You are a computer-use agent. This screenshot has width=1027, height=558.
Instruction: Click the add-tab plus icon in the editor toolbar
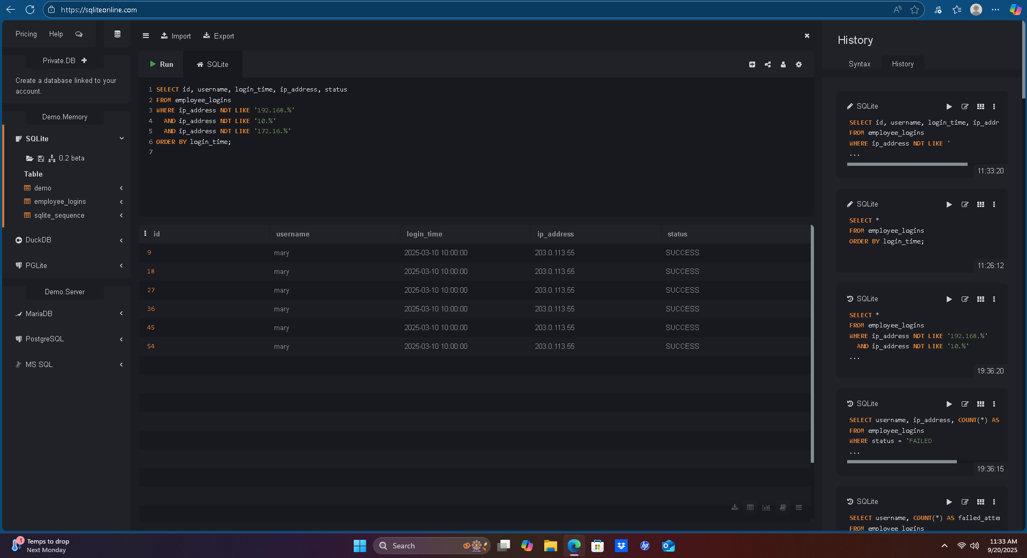752,64
